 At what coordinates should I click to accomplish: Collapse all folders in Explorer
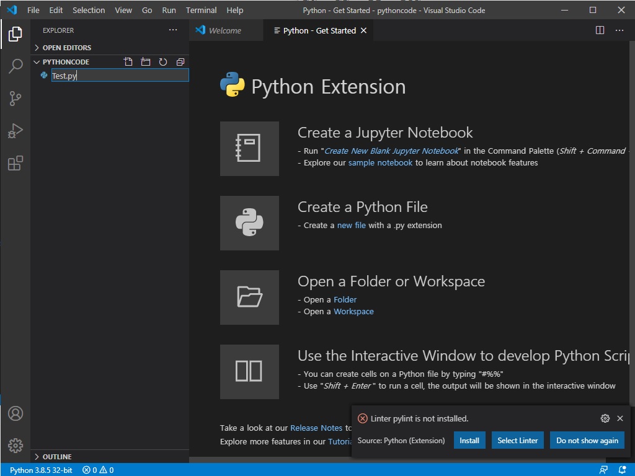coord(180,62)
